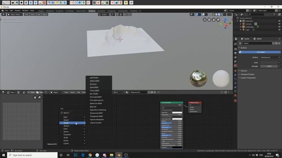The height and width of the screenshot is (158, 282).
Task: Open the Edit menu
Action: click(x=11, y=11)
